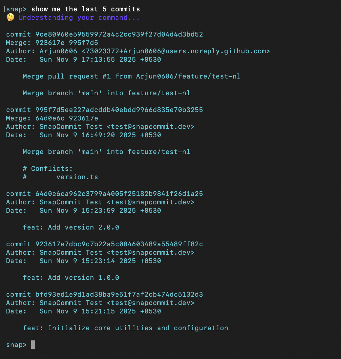Click the commit hash starting with bfd93ed1
Image resolution: width=341 pixels, height=359 pixels.
pyautogui.click(x=119, y=294)
